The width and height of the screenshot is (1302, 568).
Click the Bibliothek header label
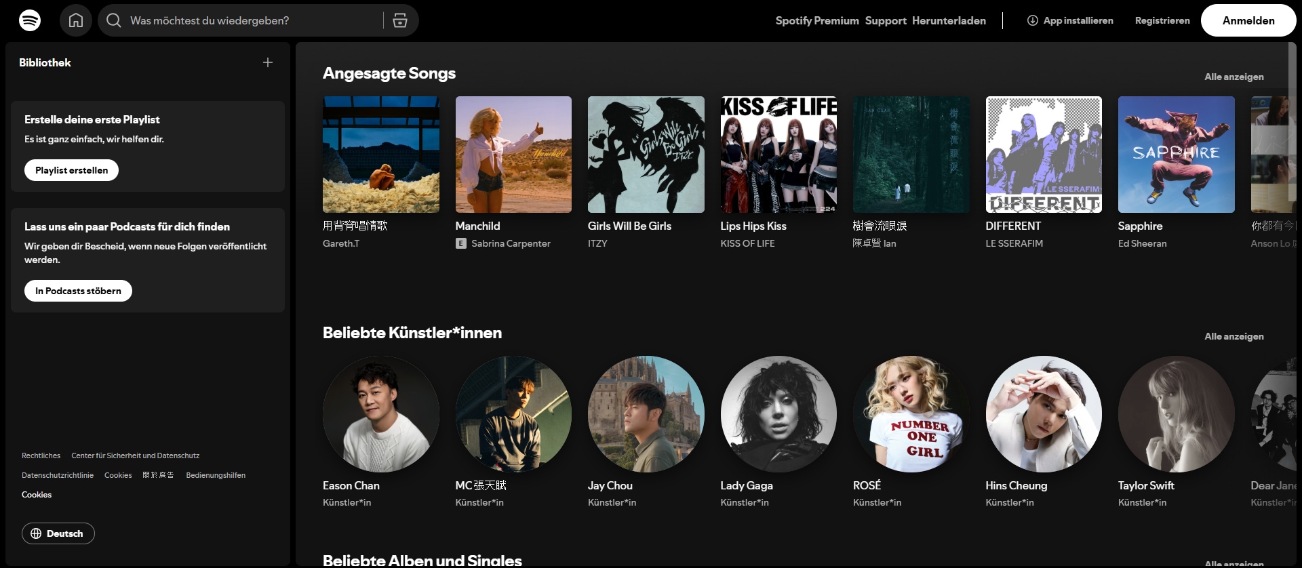coord(45,62)
